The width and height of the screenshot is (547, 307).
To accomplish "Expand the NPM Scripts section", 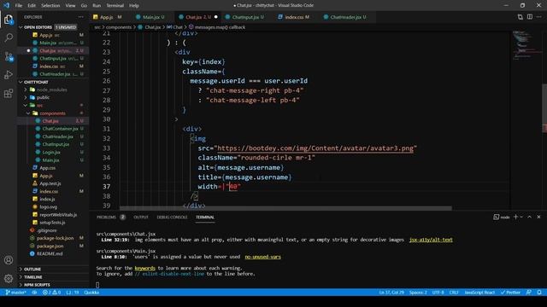I will coord(37,285).
